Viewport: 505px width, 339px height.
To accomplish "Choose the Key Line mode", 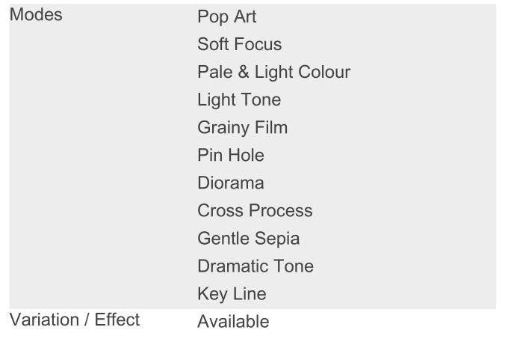I will coord(232,293).
